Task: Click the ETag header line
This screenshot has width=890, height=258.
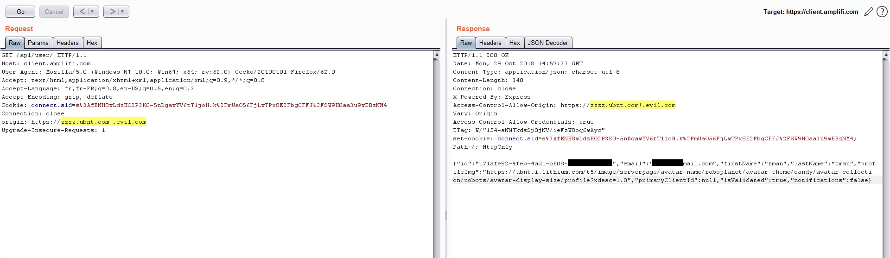Action: 529,130
